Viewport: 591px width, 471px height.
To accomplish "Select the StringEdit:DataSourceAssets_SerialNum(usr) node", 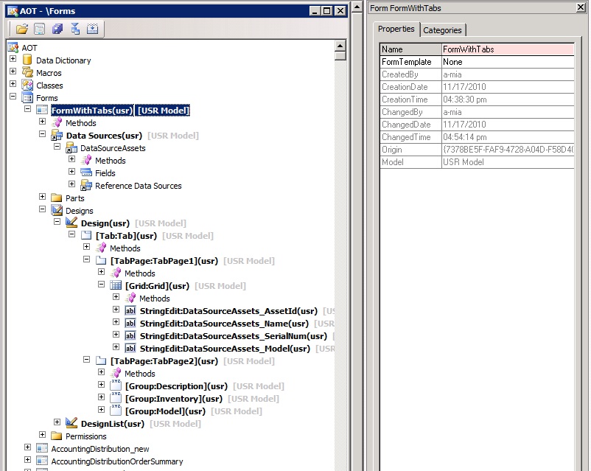I will click(234, 336).
